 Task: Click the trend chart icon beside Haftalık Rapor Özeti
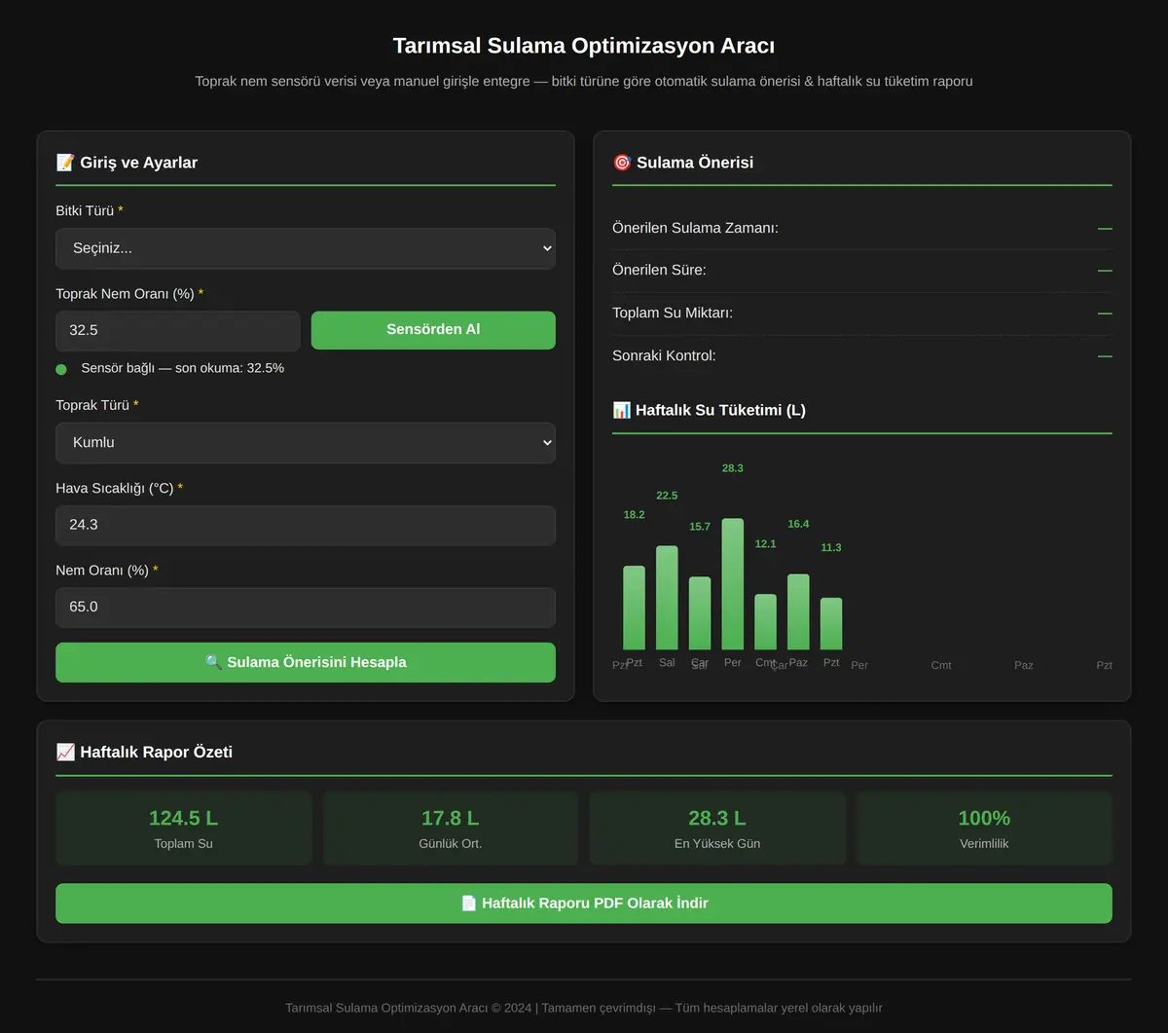(x=65, y=752)
